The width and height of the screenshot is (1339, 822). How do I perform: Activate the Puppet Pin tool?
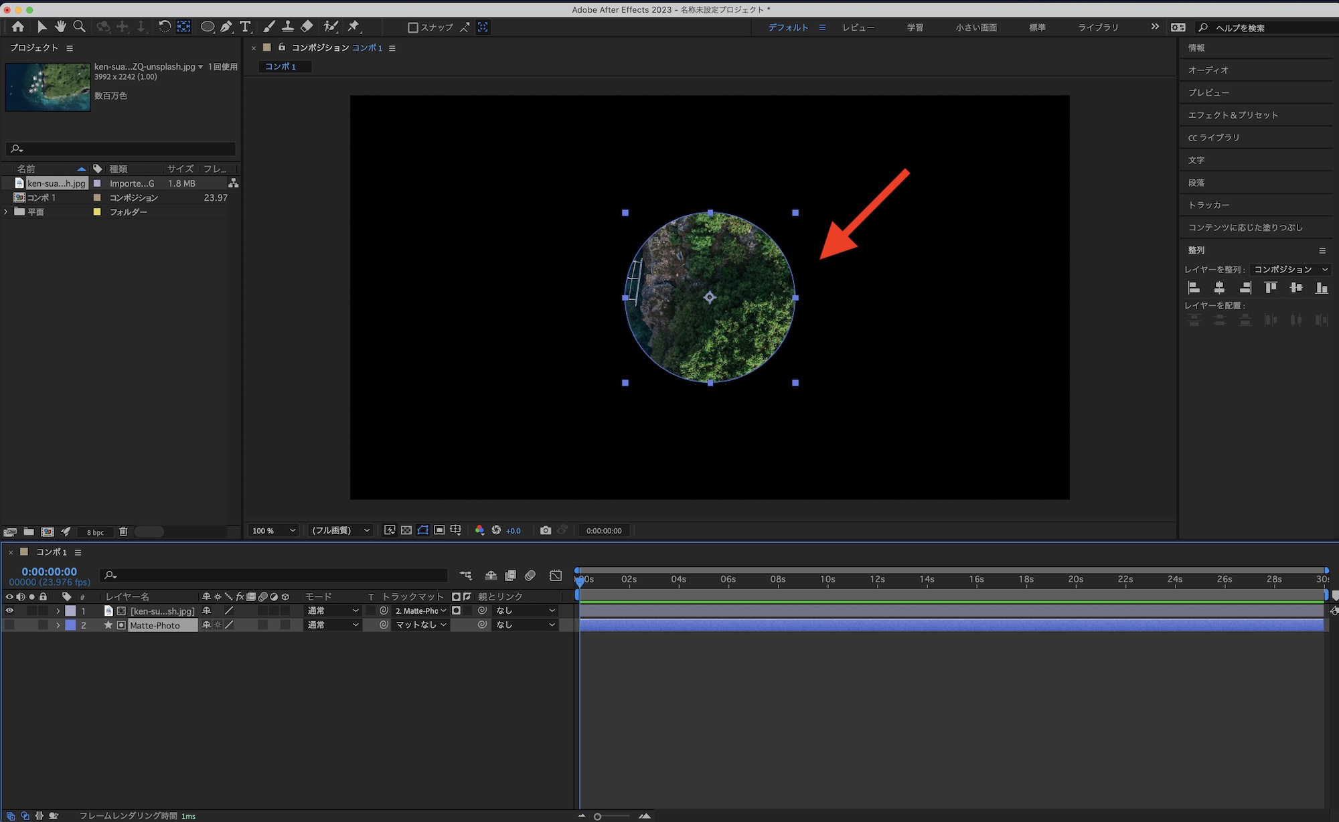coord(353,27)
